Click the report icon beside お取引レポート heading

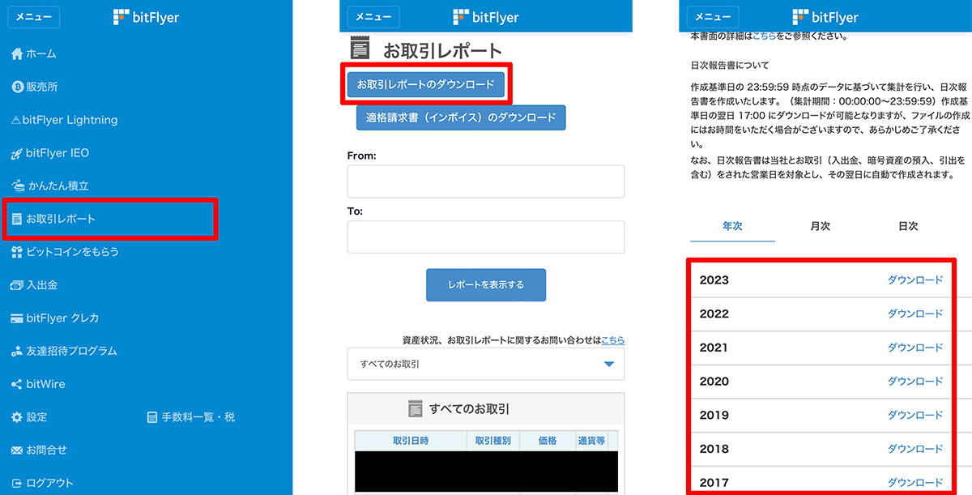point(360,49)
